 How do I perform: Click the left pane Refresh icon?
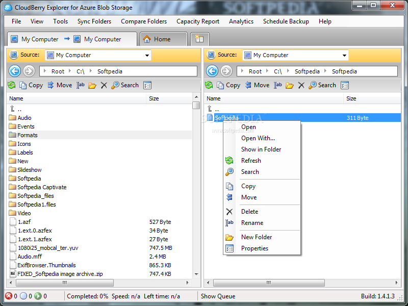11,85
